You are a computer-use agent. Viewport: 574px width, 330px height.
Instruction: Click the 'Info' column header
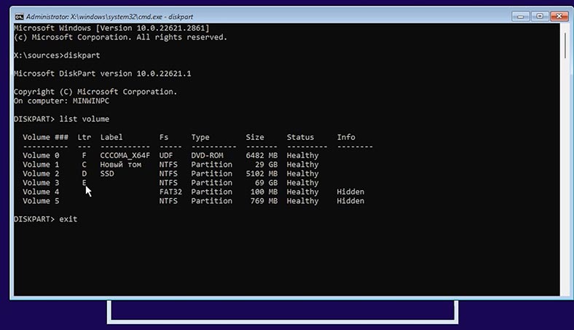pos(346,137)
